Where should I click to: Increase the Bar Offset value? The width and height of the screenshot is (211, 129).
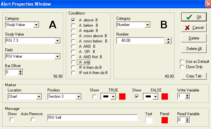20,71
